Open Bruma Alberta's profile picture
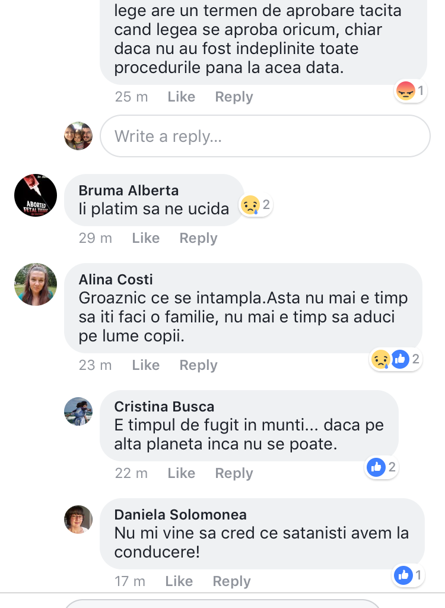This screenshot has height=608, width=445. point(35,195)
